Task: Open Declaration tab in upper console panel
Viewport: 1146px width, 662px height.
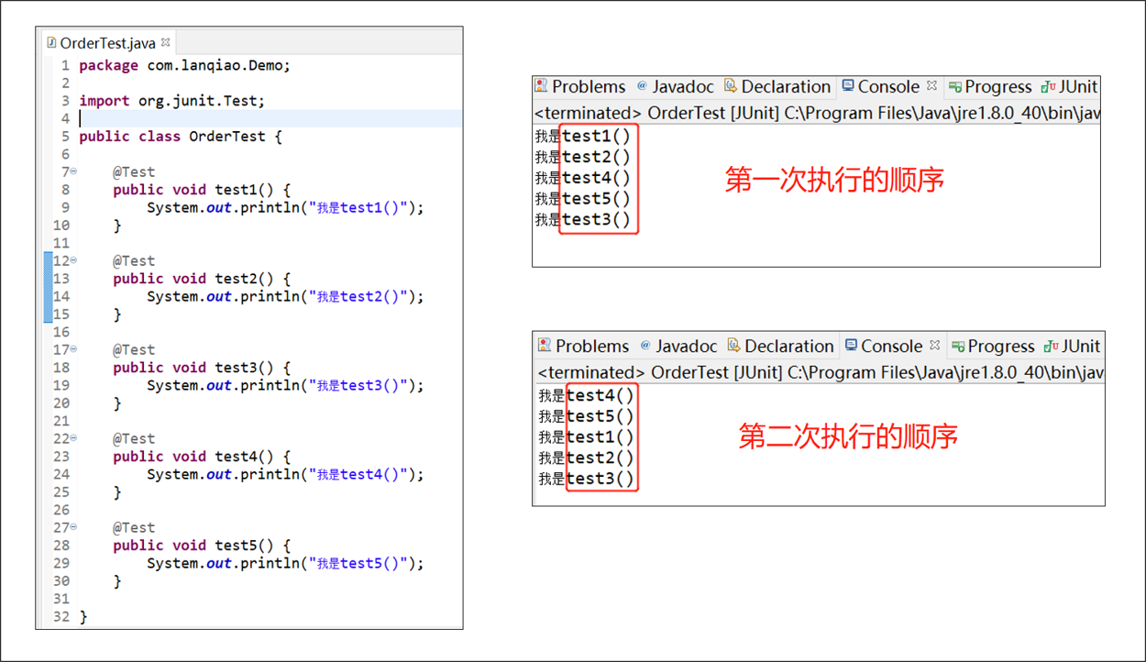Action: [x=777, y=86]
